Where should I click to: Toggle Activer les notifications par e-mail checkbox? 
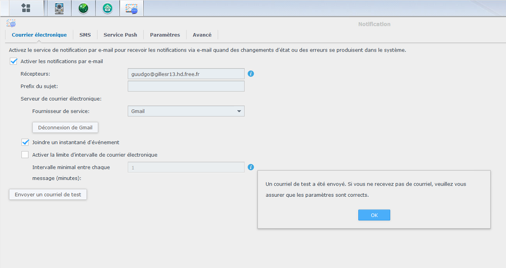pos(13,61)
